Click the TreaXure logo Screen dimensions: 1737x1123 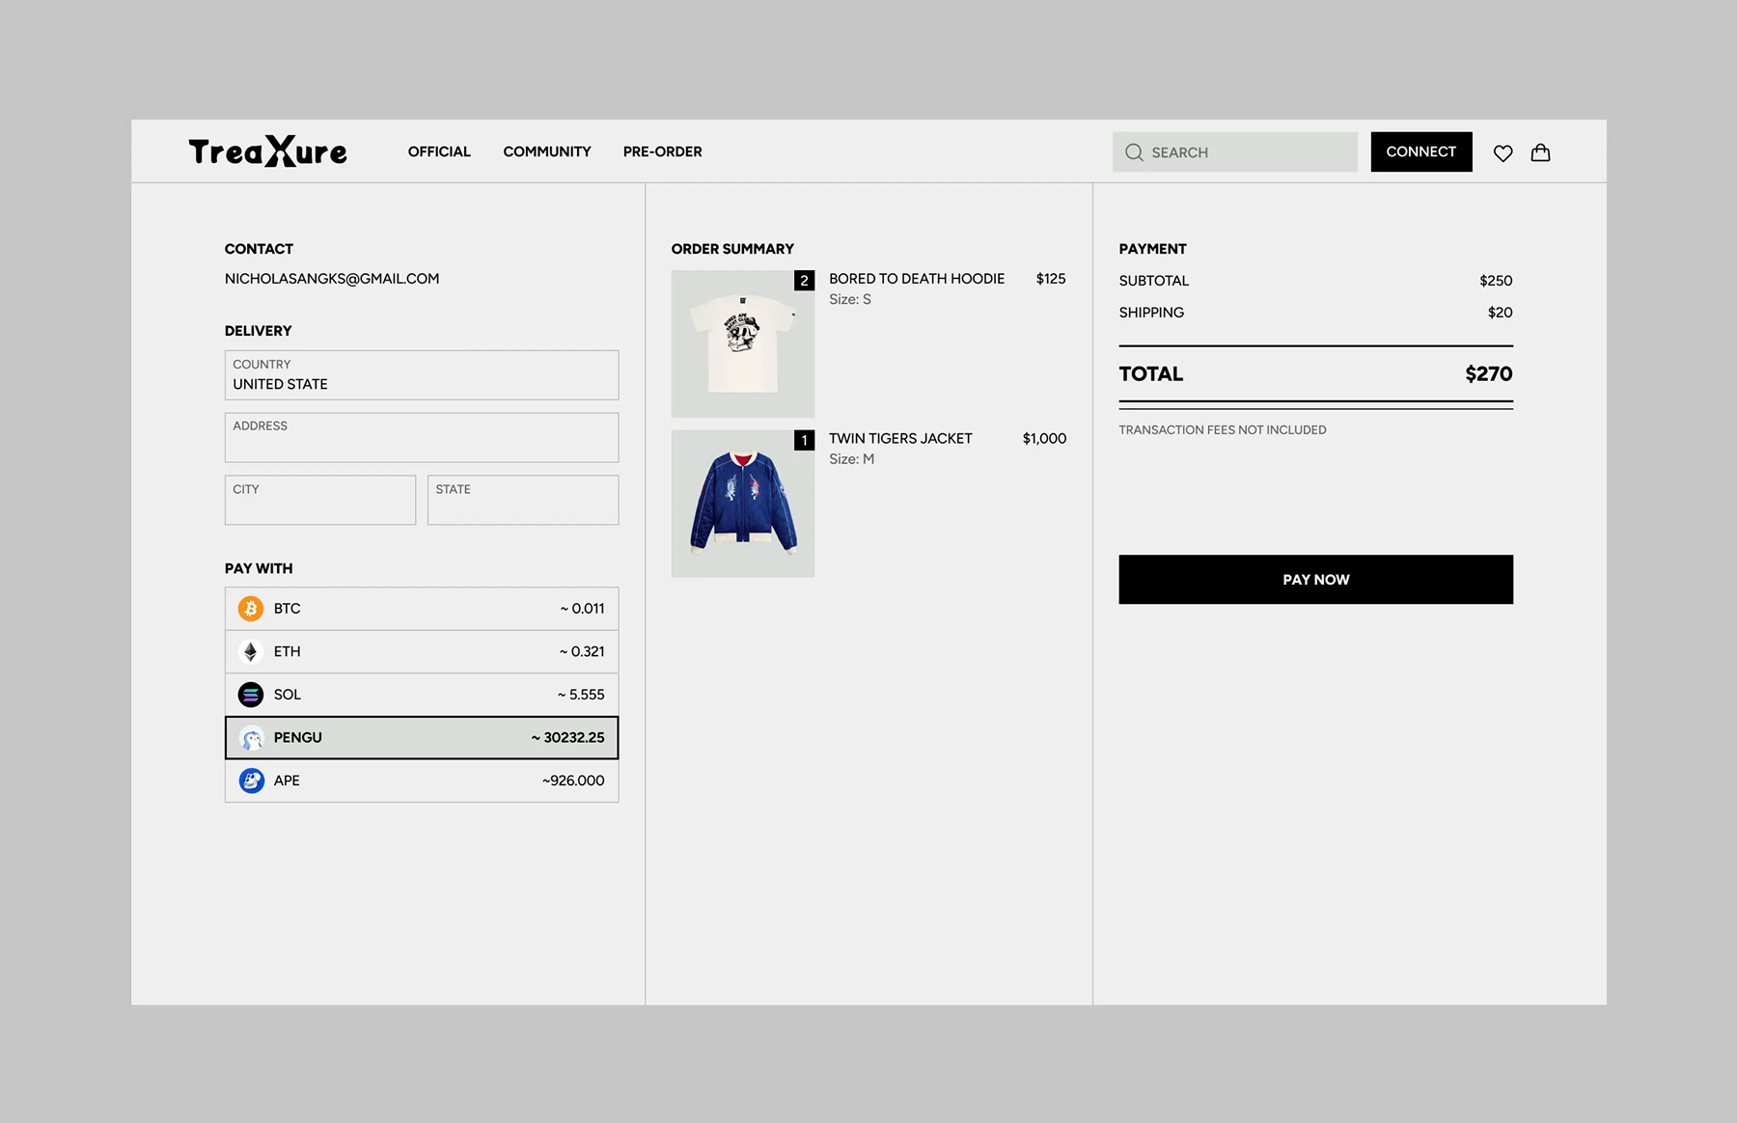pos(267,151)
